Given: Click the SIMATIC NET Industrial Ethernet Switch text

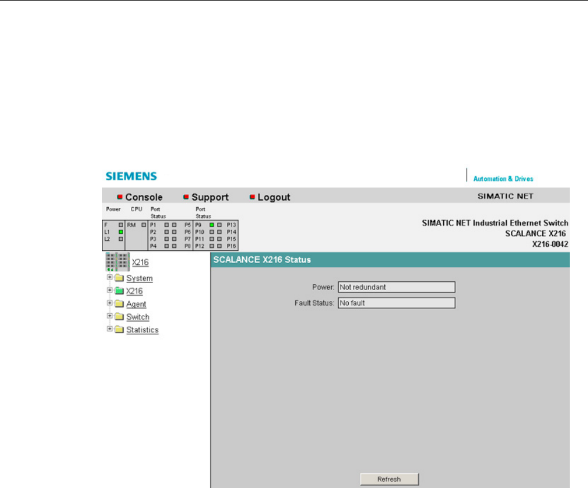Looking at the screenshot, I should click(495, 223).
